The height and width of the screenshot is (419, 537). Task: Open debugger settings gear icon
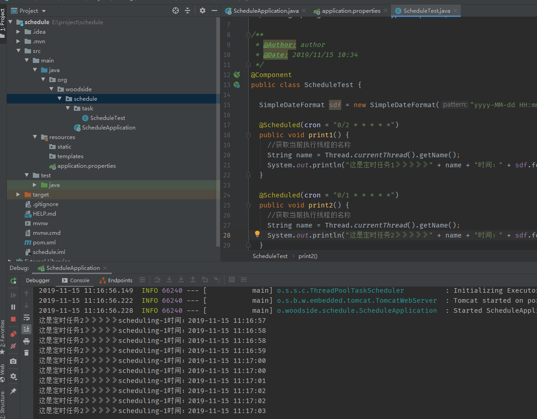[13, 376]
